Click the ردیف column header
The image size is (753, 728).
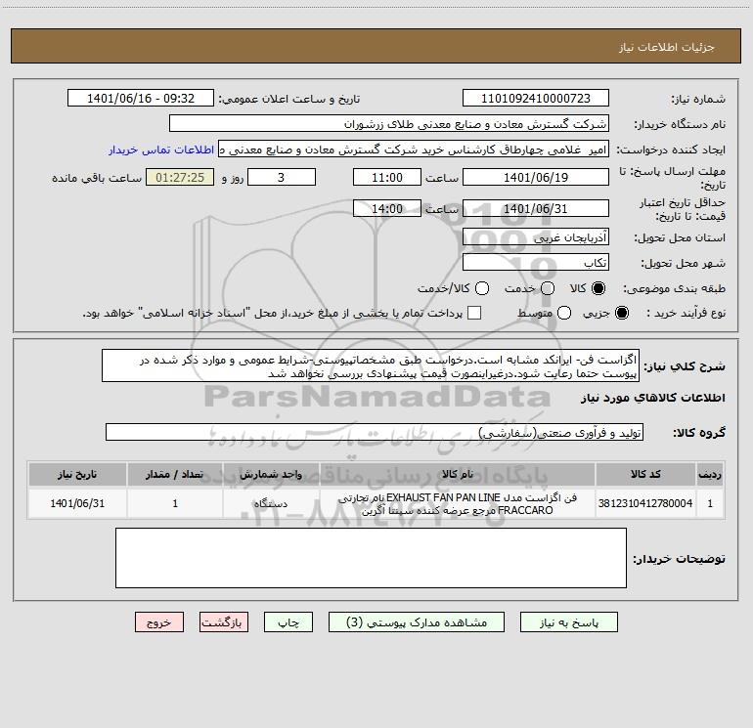click(709, 475)
